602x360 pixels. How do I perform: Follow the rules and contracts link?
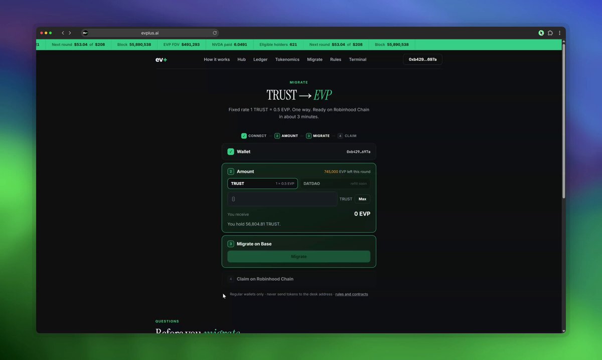pos(352,294)
